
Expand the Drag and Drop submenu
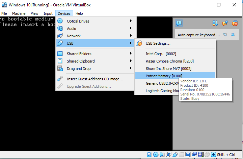95,68
